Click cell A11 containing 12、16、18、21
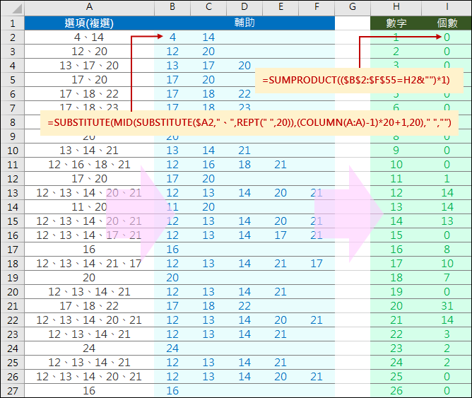This screenshot has height=398, width=472. pos(89,165)
